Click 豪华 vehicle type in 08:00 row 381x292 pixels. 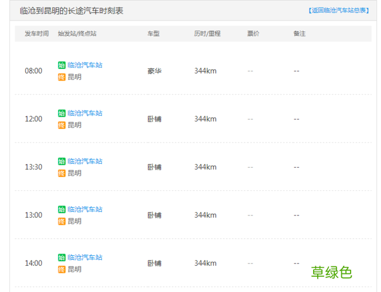[x=155, y=71]
